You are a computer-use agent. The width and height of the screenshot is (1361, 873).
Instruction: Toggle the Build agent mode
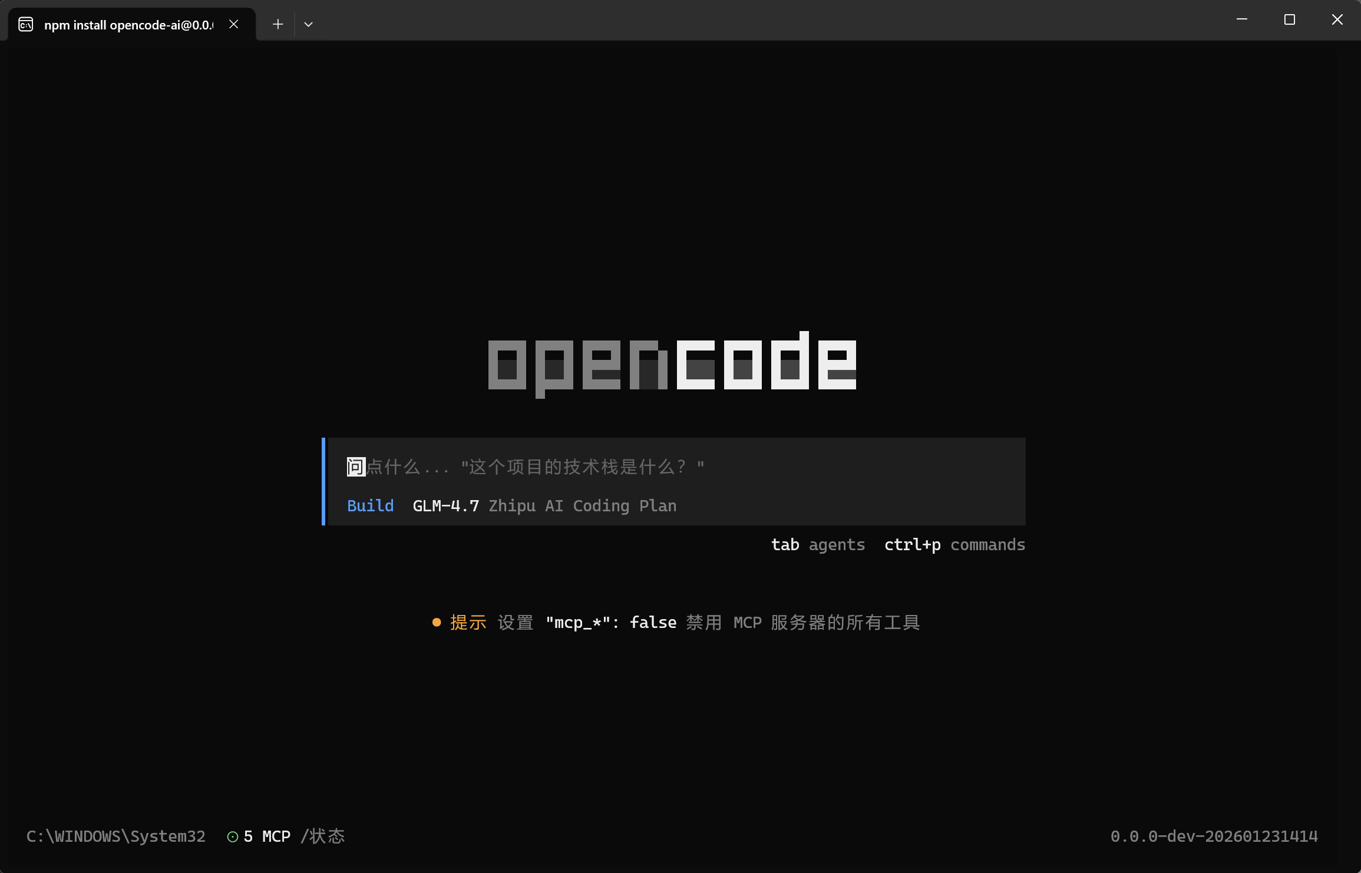coord(370,505)
